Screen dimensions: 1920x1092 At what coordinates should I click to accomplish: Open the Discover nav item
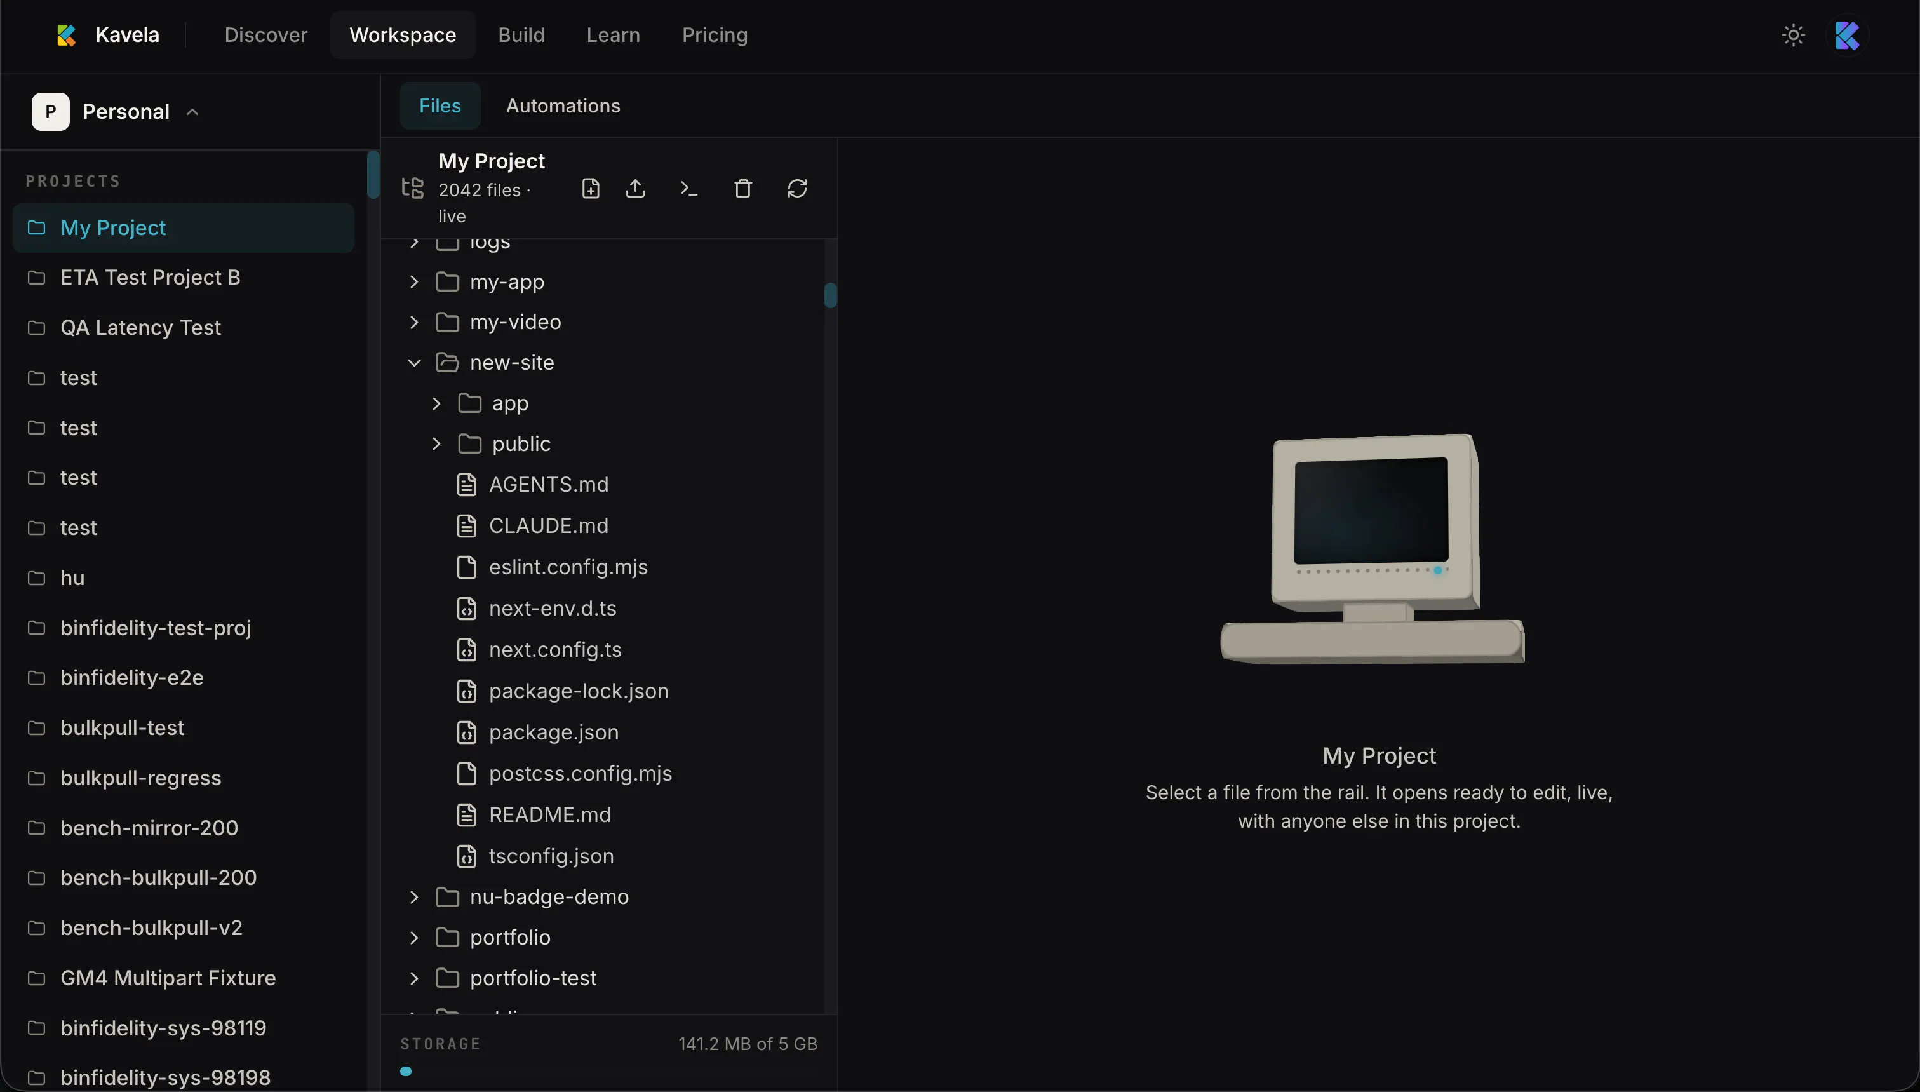(x=265, y=35)
